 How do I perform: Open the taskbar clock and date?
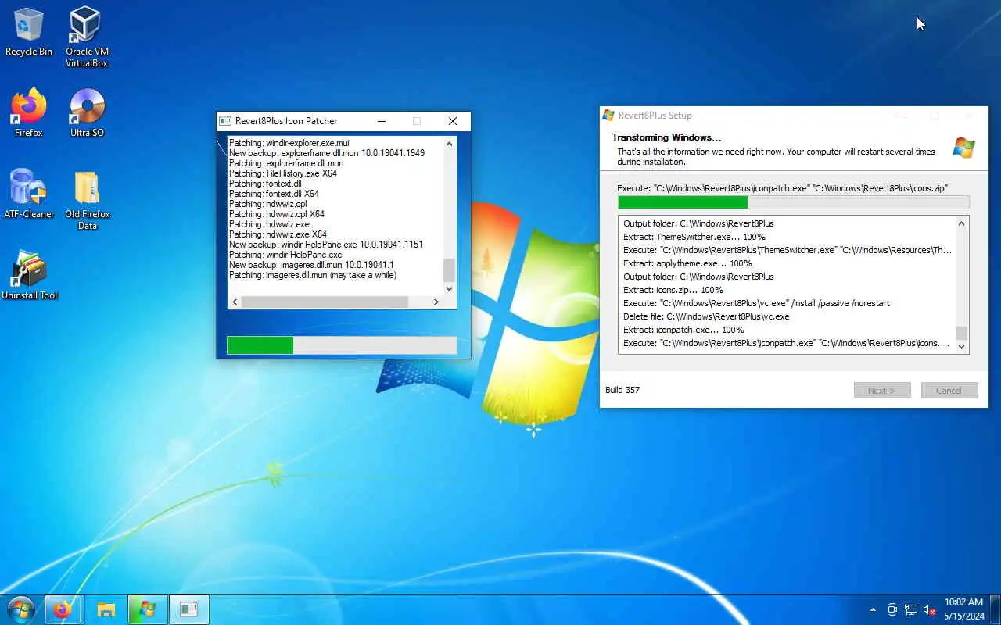tap(963, 609)
